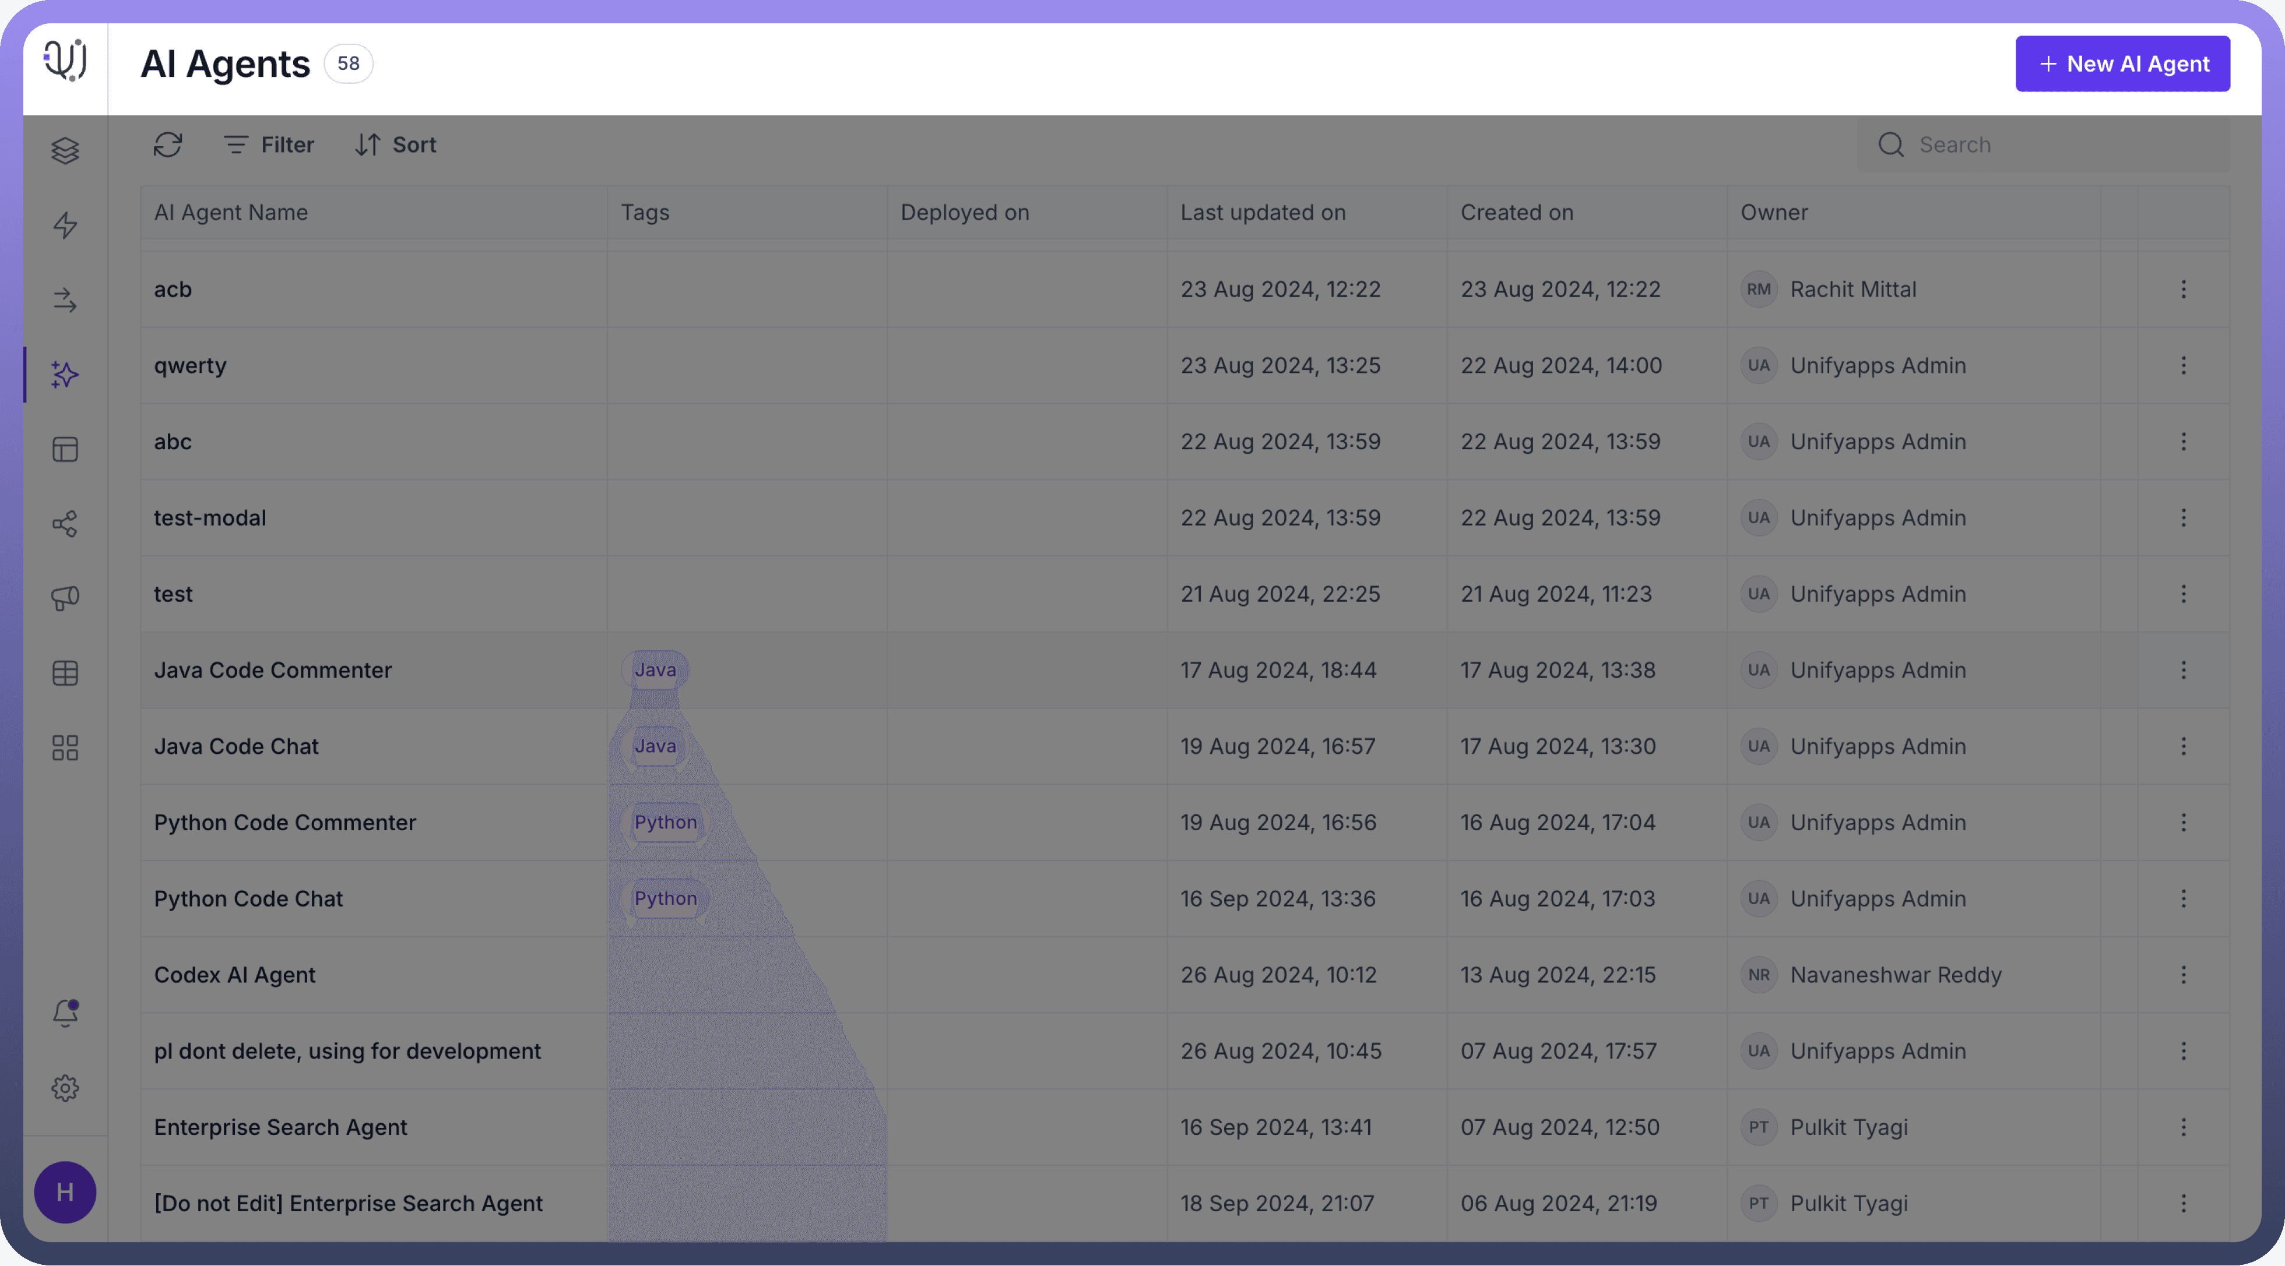Open the layers stack sidebar icon
Screen dimensions: 2285x1266
point(65,151)
